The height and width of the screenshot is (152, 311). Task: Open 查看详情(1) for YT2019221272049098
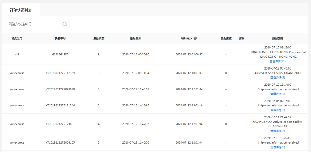[278, 94]
